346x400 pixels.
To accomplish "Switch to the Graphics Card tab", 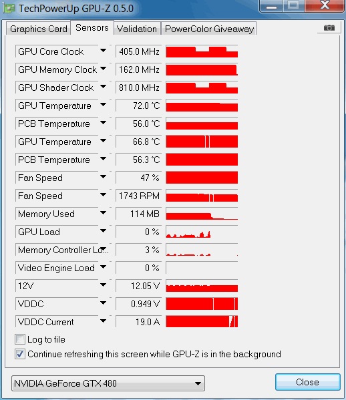I will click(39, 29).
